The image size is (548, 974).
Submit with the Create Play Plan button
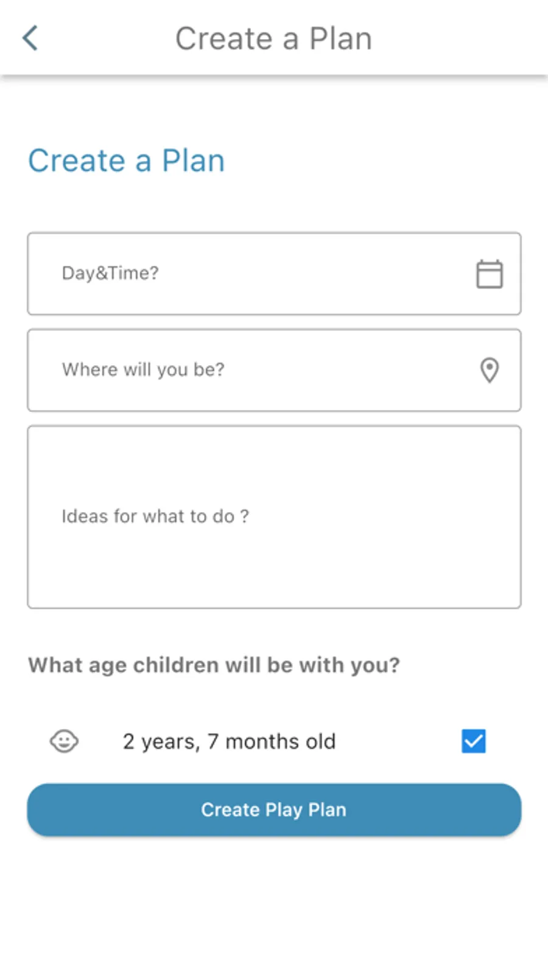274,809
